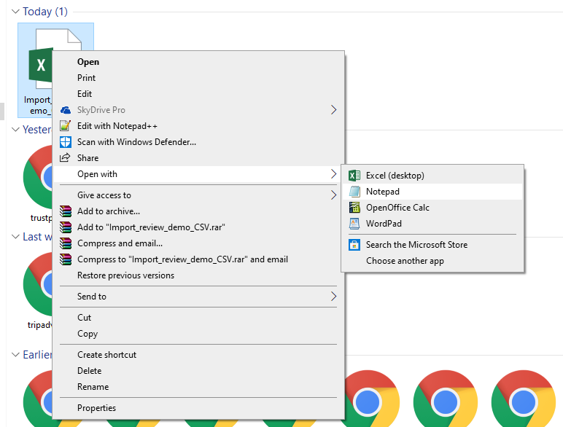Click the OpenOffice Calc icon

(x=354, y=208)
